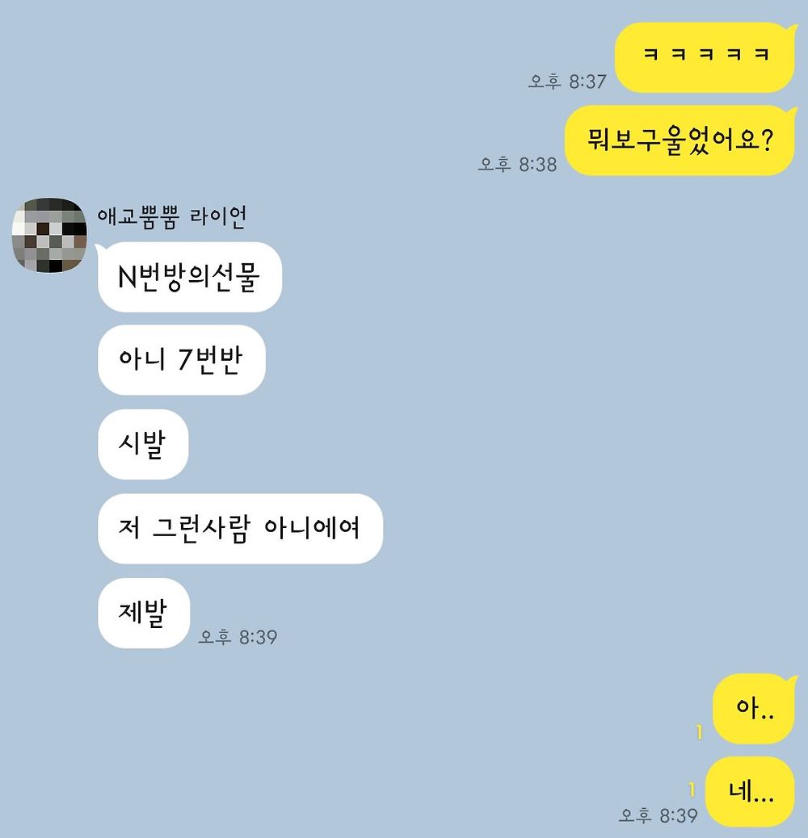Image resolution: width=808 pixels, height=838 pixels.
Task: Click the empty blue chat background
Action: tap(535, 428)
